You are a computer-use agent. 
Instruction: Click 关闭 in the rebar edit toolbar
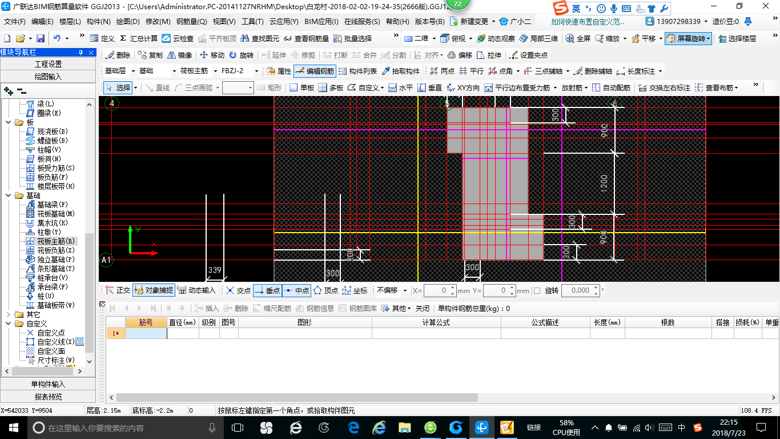[x=422, y=308]
